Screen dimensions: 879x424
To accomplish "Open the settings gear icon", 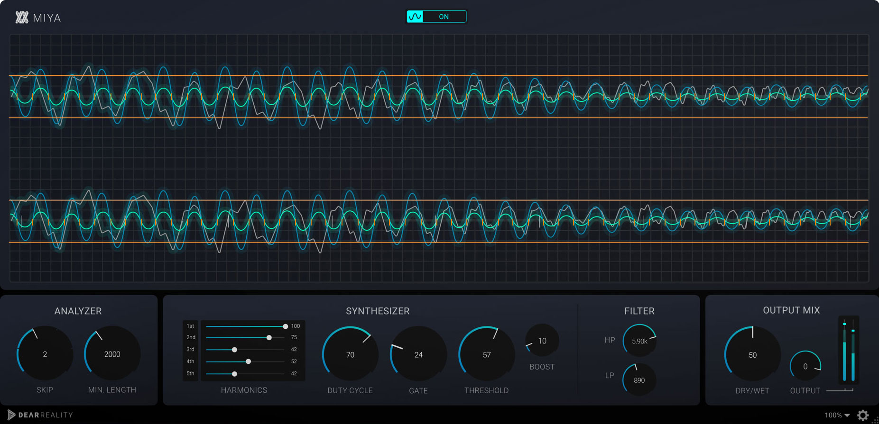I will pos(863,415).
